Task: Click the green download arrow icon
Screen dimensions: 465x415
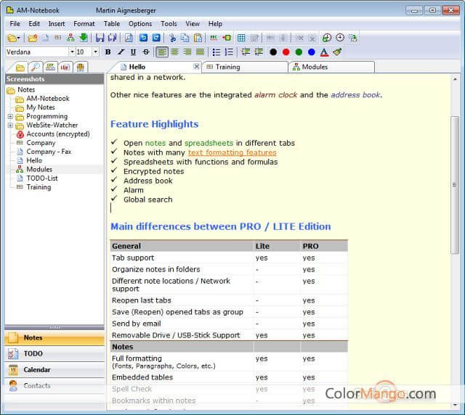Action: coord(84,38)
